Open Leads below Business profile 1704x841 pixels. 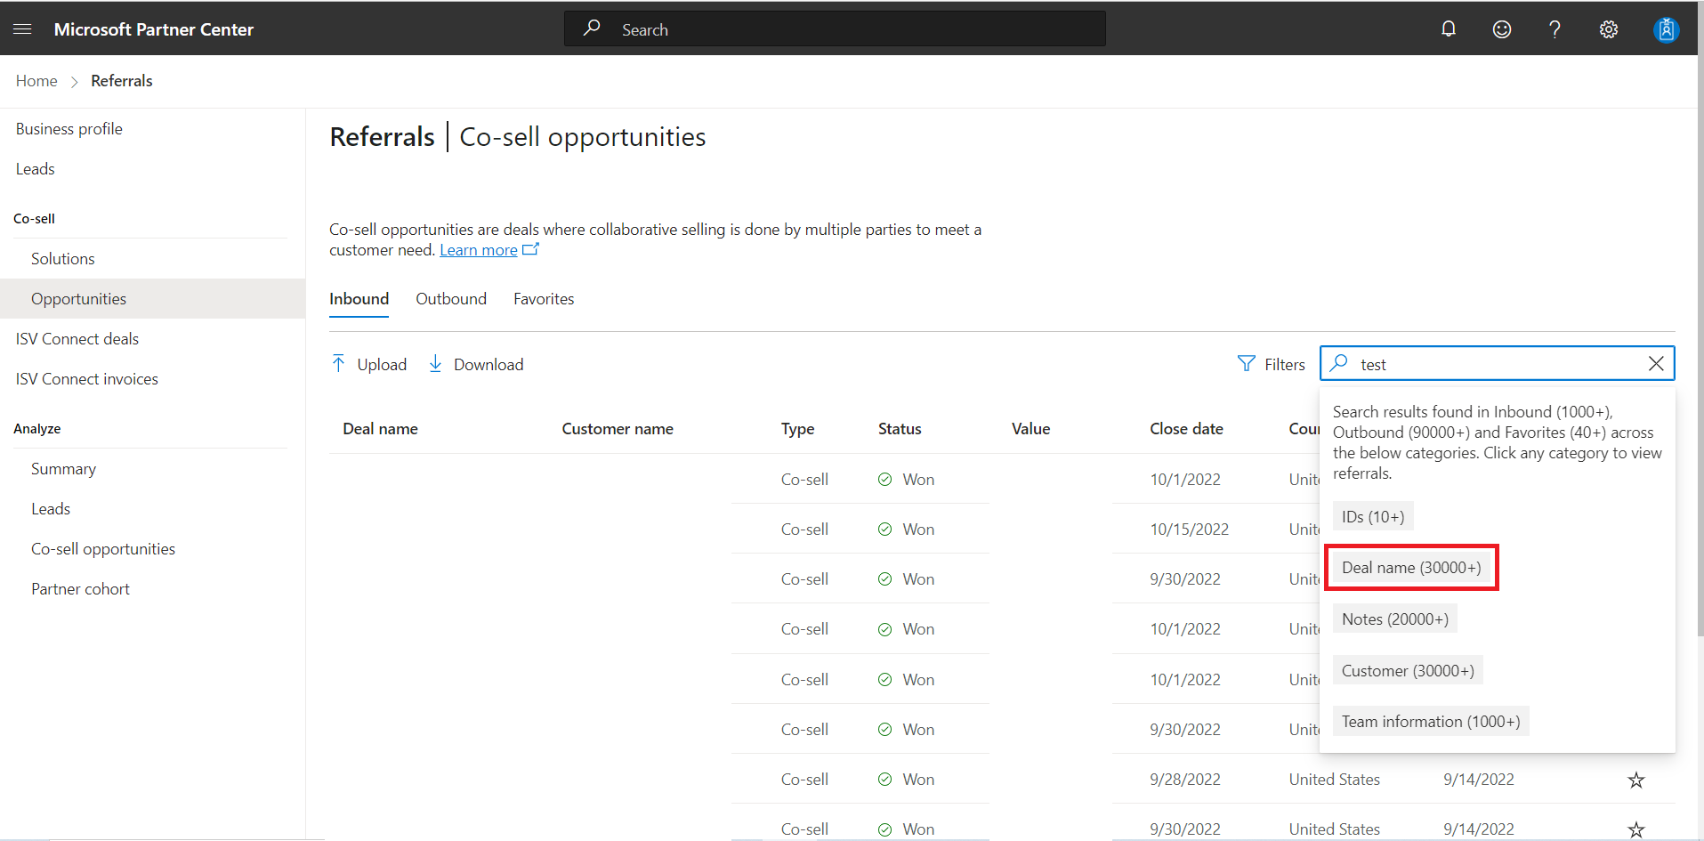[x=36, y=169]
